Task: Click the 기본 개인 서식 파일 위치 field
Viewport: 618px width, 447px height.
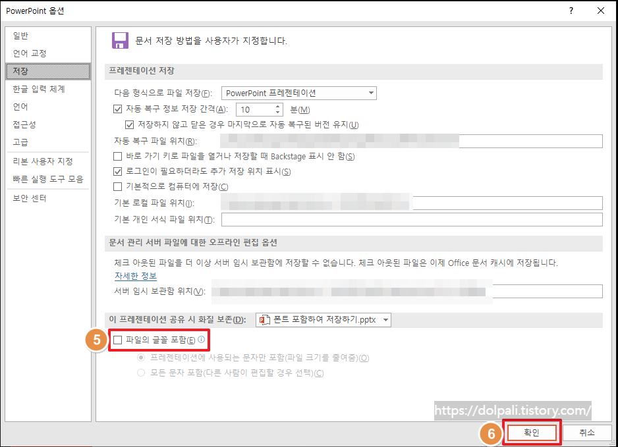Action: tap(412, 220)
